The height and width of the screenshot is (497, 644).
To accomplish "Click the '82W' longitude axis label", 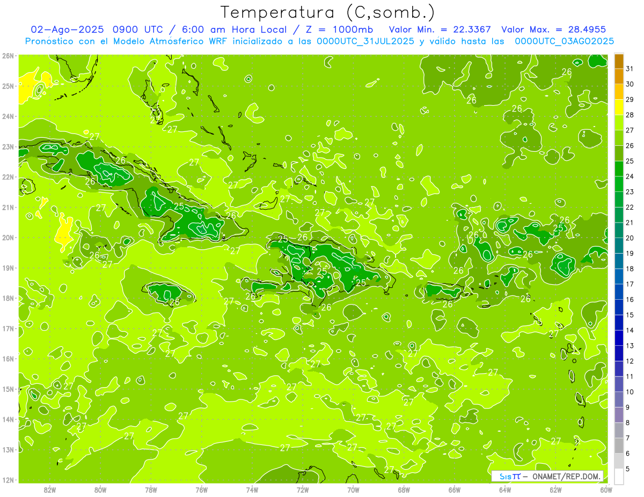I will click(50, 489).
